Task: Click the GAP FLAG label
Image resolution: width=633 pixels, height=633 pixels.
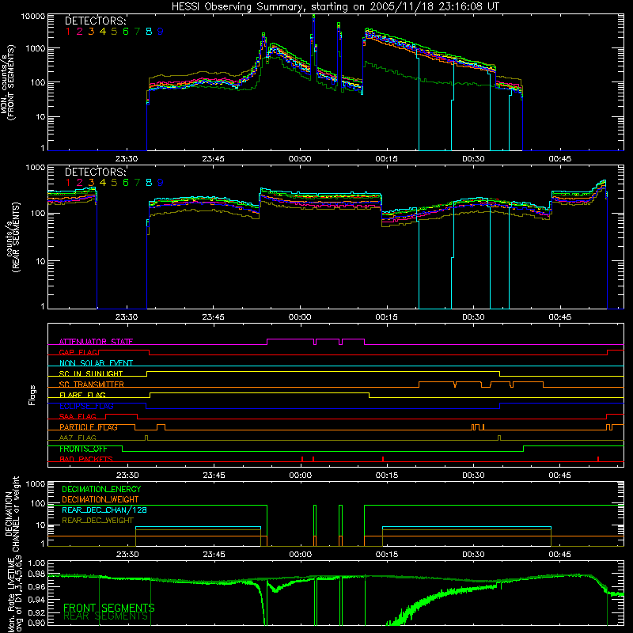Action: 78,352
